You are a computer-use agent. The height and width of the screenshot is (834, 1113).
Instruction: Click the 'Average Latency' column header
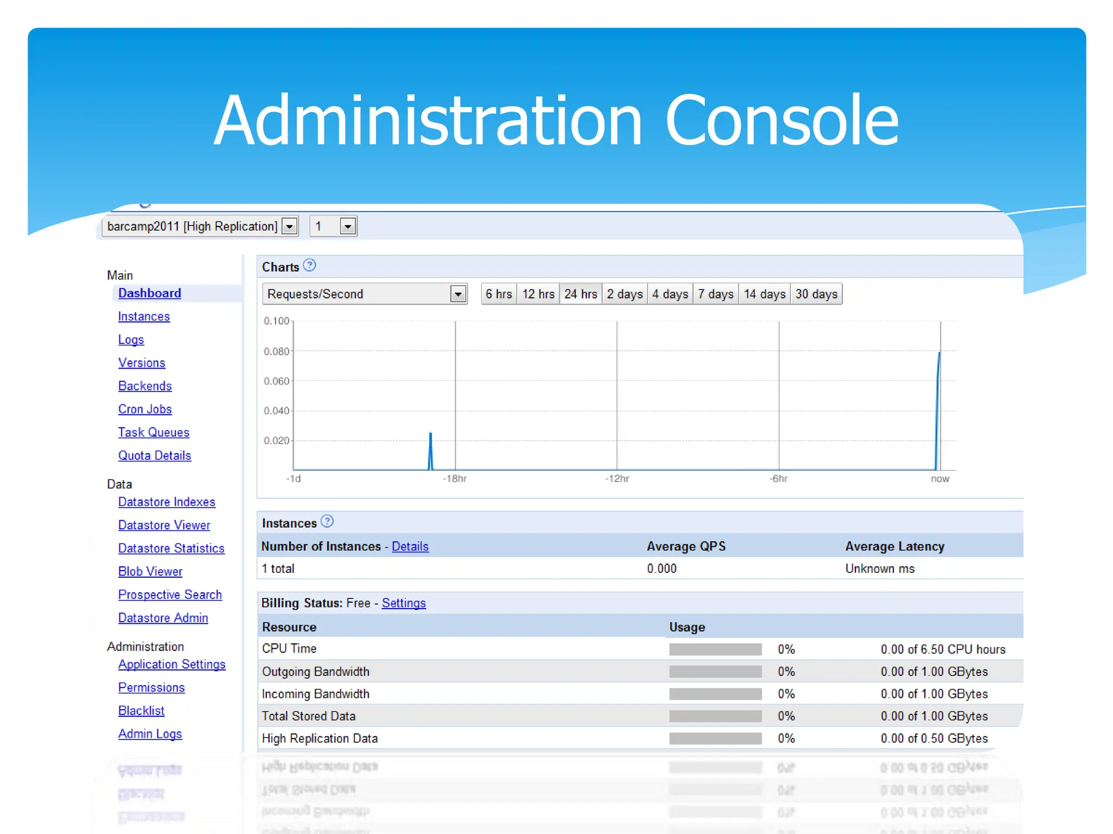pyautogui.click(x=895, y=547)
